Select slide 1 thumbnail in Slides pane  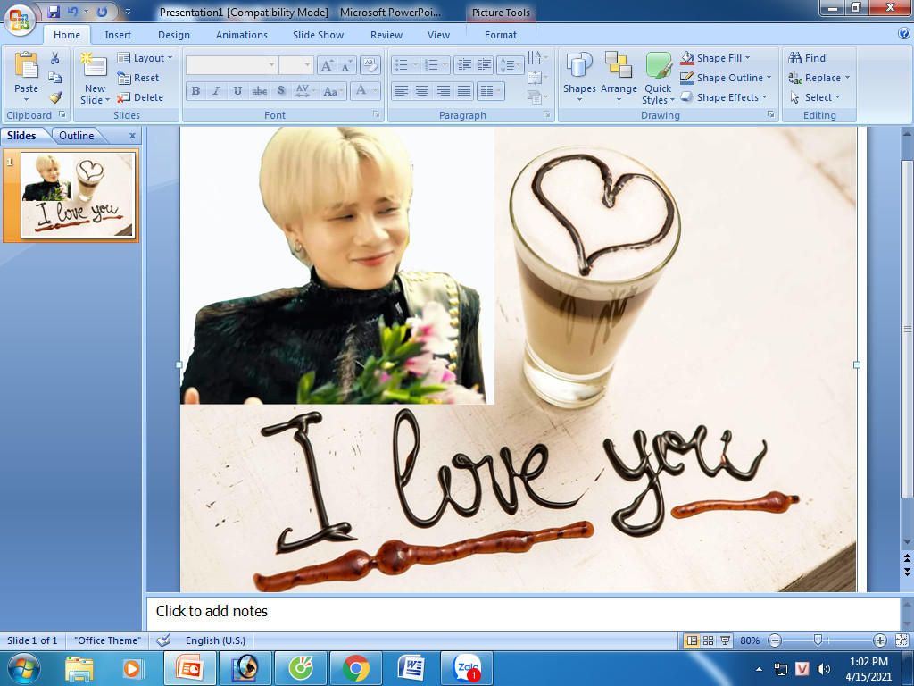pos(78,196)
